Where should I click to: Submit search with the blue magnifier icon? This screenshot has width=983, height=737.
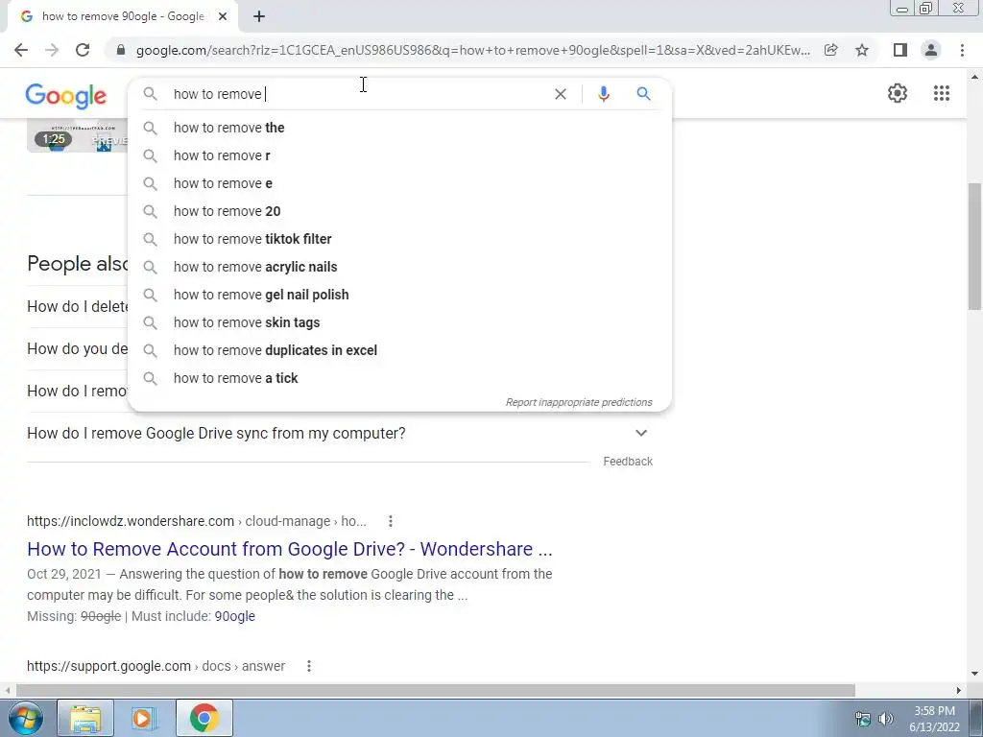tap(643, 94)
